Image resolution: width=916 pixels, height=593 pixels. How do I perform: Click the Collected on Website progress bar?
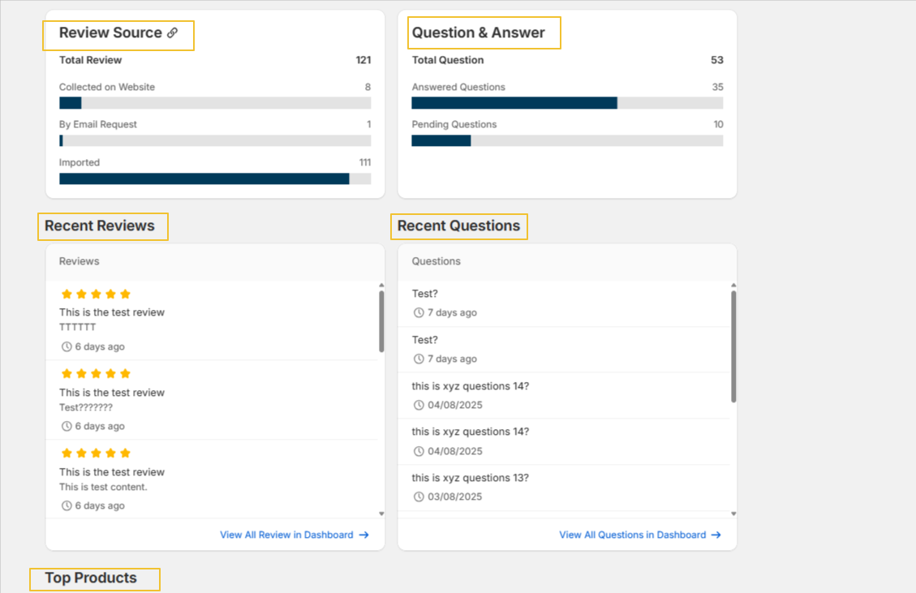[x=215, y=103]
